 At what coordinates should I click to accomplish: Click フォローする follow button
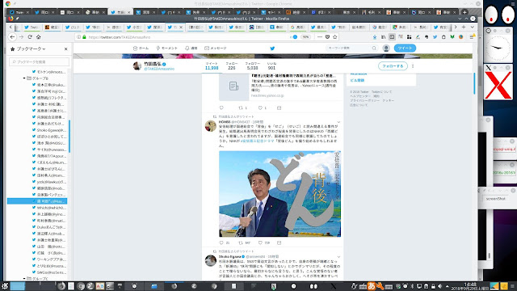(x=393, y=66)
